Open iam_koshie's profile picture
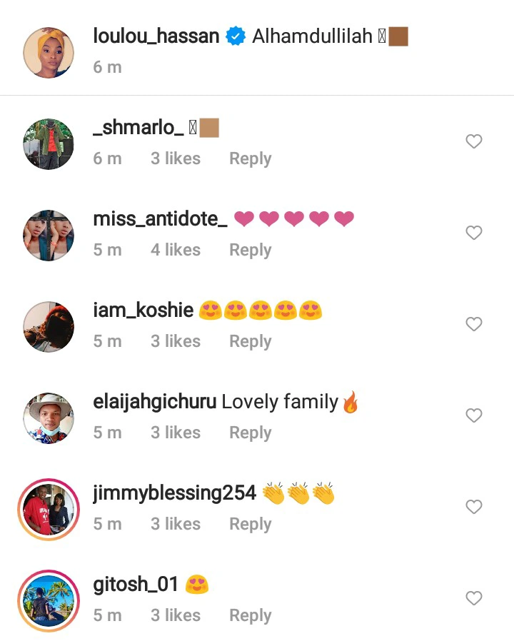The image size is (514, 641). pos(49,327)
